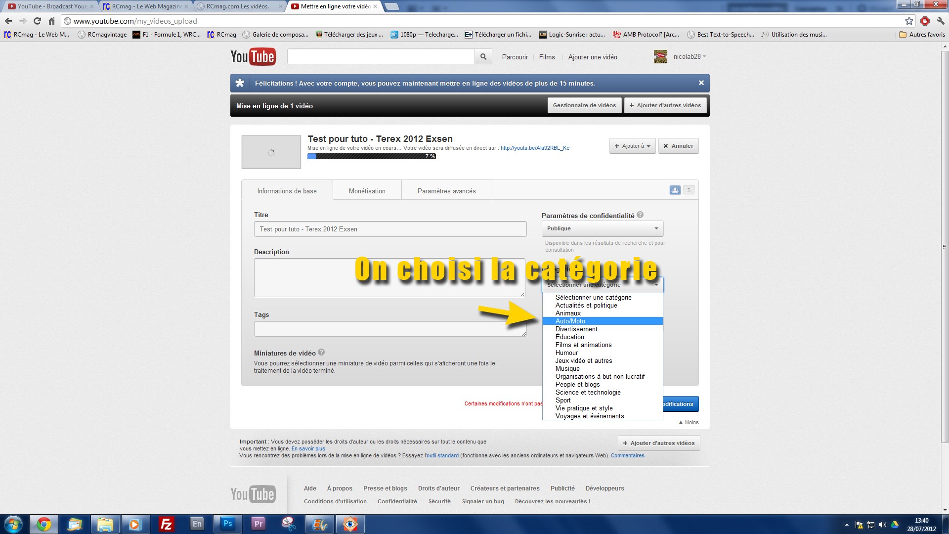949x534 pixels.
Task: Click the volume icon in system tray
Action: 883,525
